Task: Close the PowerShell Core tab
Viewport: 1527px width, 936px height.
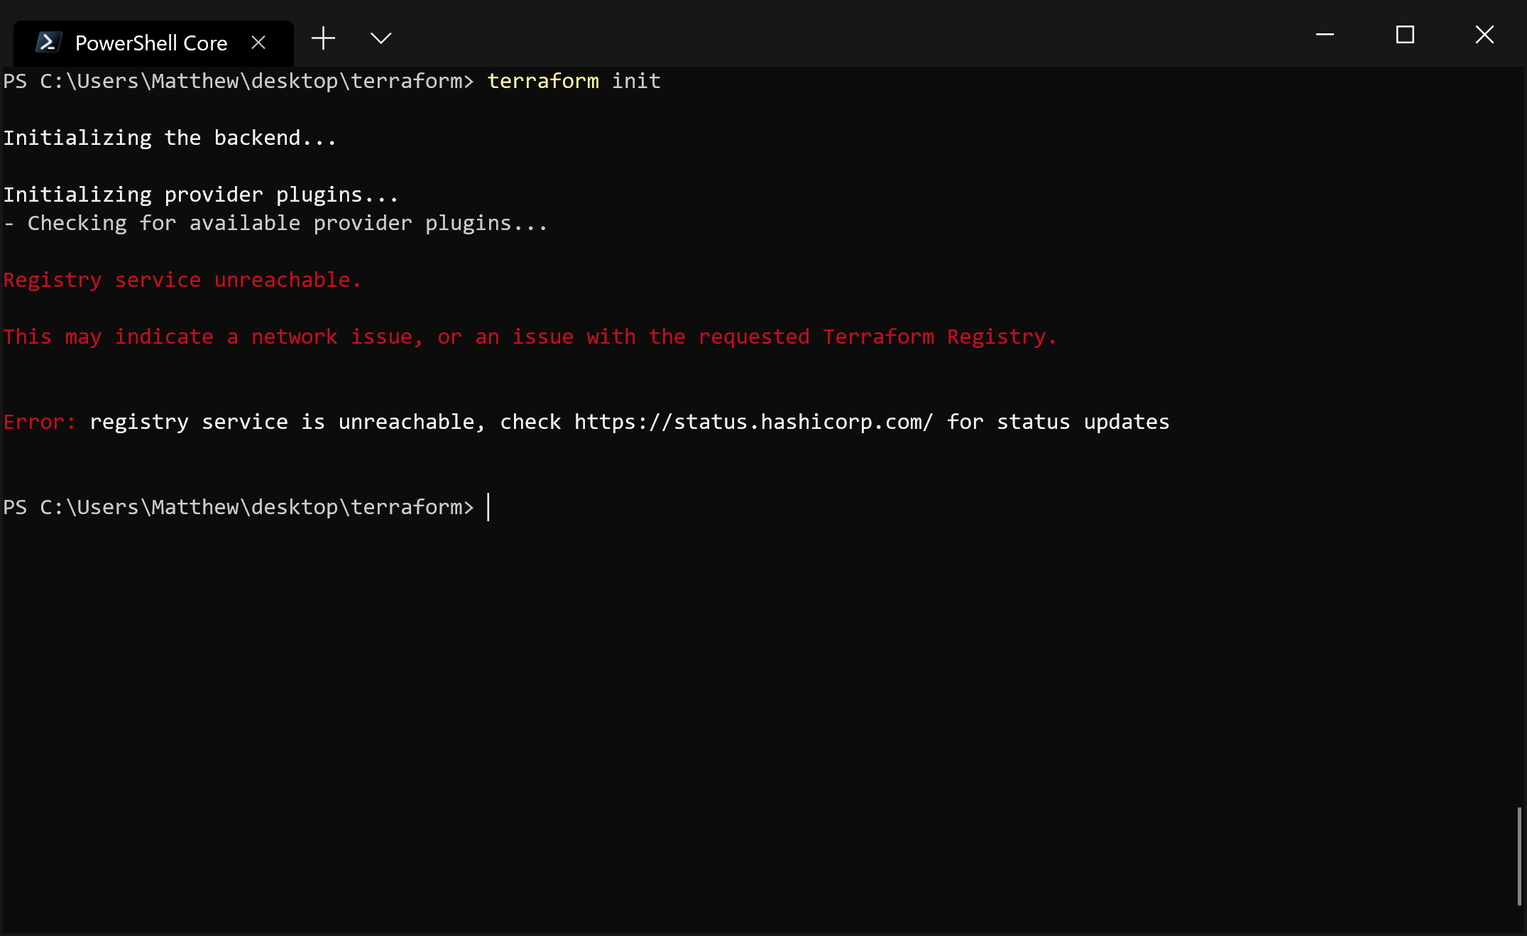Action: coord(258,43)
